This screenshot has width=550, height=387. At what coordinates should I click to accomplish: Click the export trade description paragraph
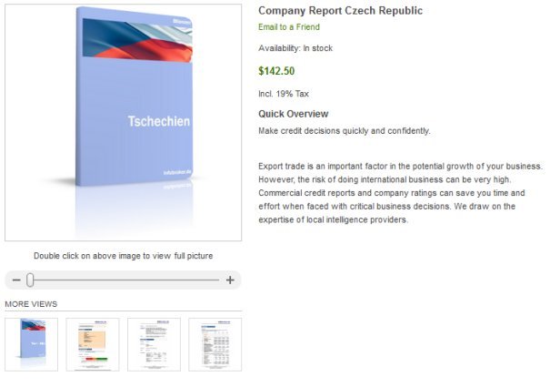(x=400, y=193)
